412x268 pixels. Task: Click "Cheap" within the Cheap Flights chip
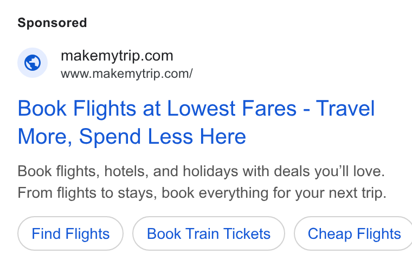click(x=330, y=234)
